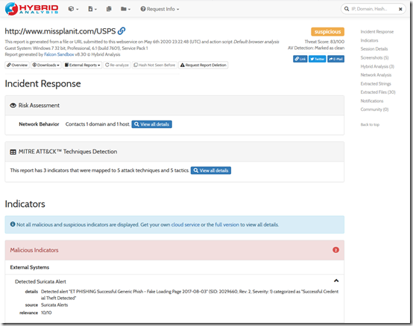The height and width of the screenshot is (326, 413).
Task: Clear the search box with X icon
Action: [x=400, y=9]
